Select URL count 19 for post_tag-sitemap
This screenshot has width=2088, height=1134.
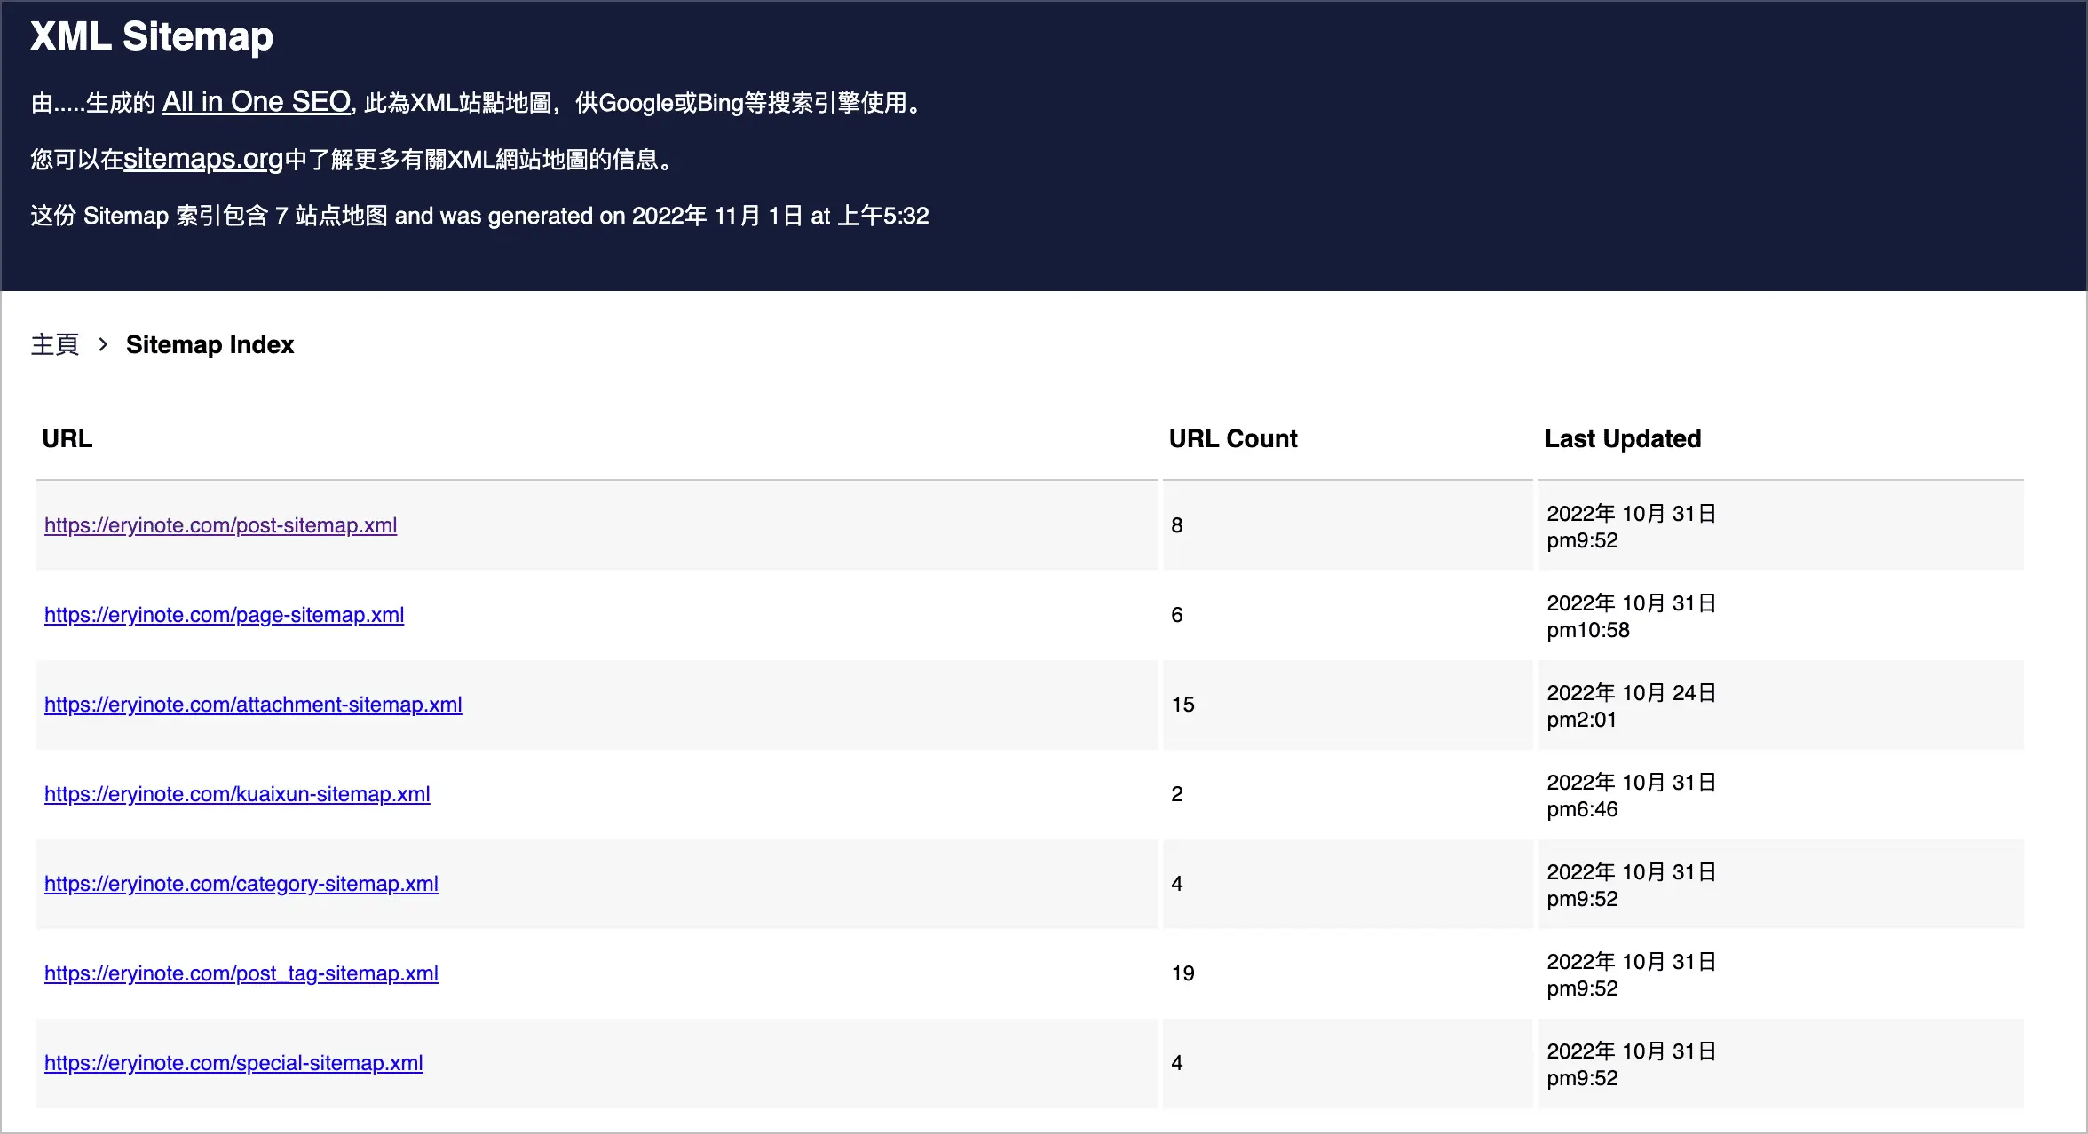(1183, 973)
